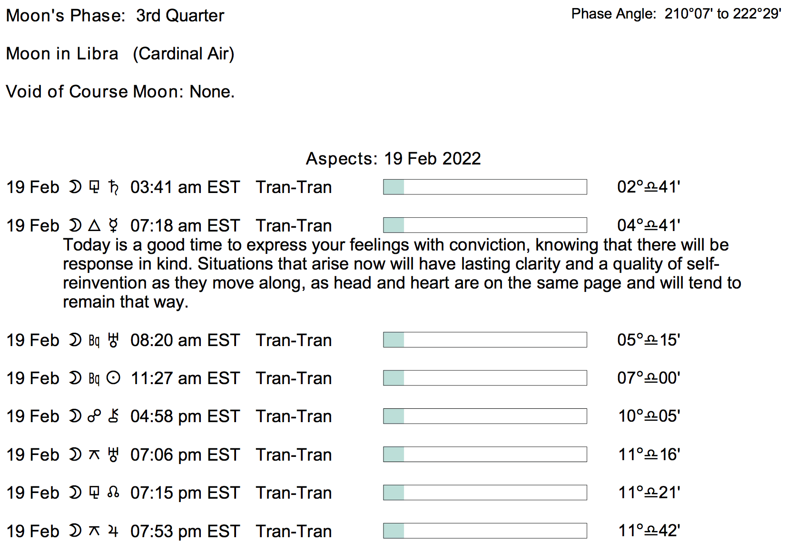Click the North Node glyph at 07:15 pm
The image size is (788, 560).
(x=113, y=492)
